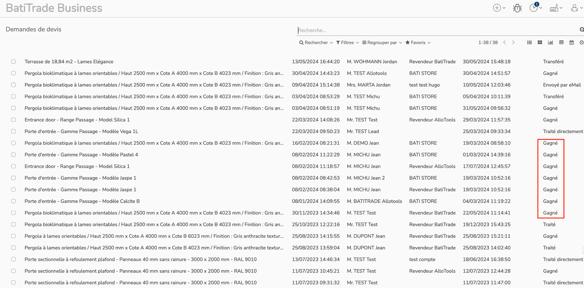This screenshot has height=288, width=584.
Task: Open the activities clock icon with badge
Action: [534, 8]
